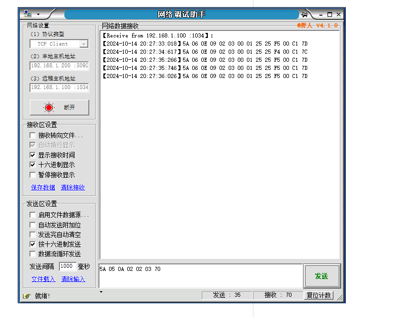Click the 文件载入 file load link

[x=43, y=279]
